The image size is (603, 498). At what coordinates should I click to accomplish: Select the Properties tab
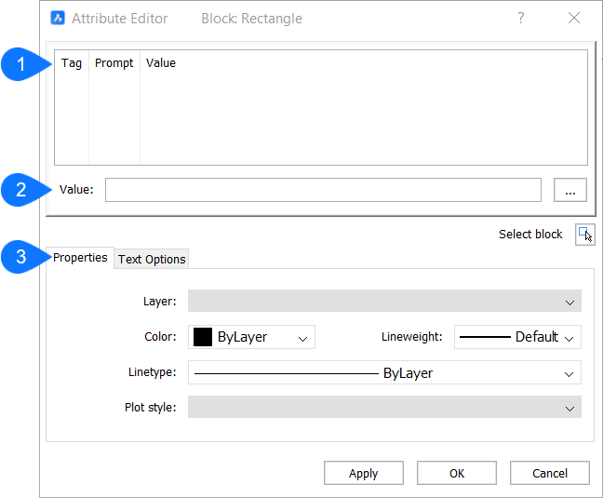click(x=80, y=258)
